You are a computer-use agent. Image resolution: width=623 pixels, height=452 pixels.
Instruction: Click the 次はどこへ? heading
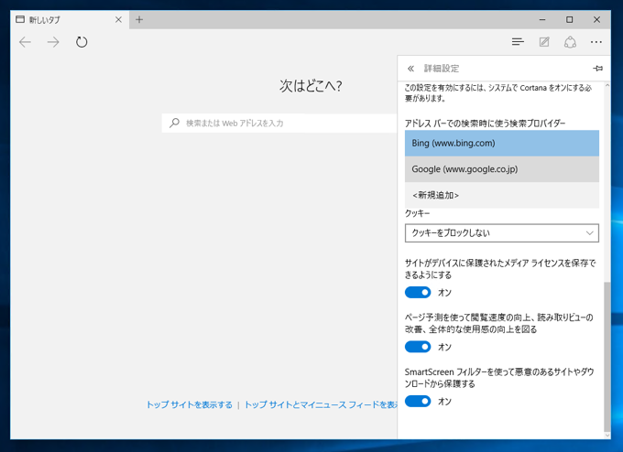click(x=311, y=86)
